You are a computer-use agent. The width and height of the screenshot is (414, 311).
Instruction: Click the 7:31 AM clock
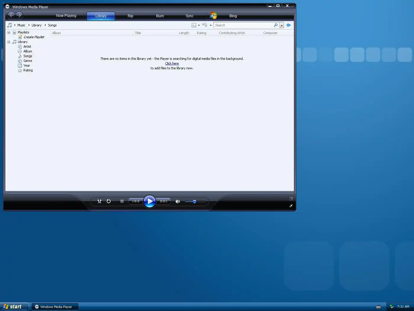click(x=403, y=307)
